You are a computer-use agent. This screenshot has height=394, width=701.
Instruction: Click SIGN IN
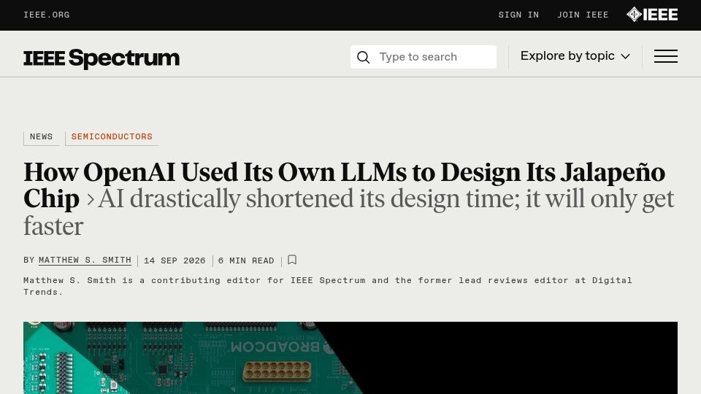[x=518, y=15]
